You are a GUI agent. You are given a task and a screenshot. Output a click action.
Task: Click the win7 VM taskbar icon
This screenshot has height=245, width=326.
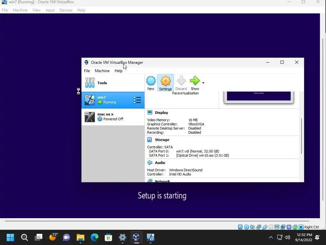(x=151, y=237)
